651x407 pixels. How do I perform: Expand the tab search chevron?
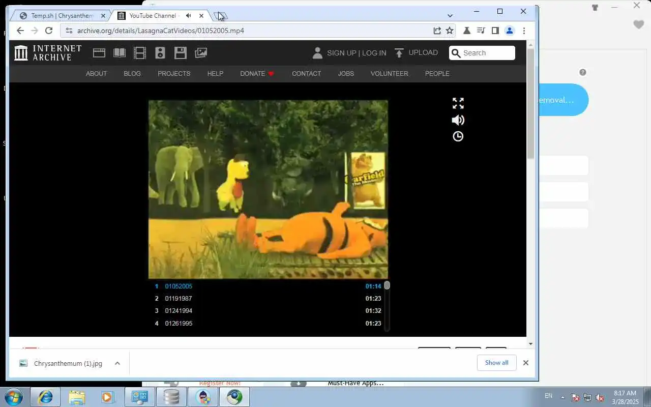450,16
